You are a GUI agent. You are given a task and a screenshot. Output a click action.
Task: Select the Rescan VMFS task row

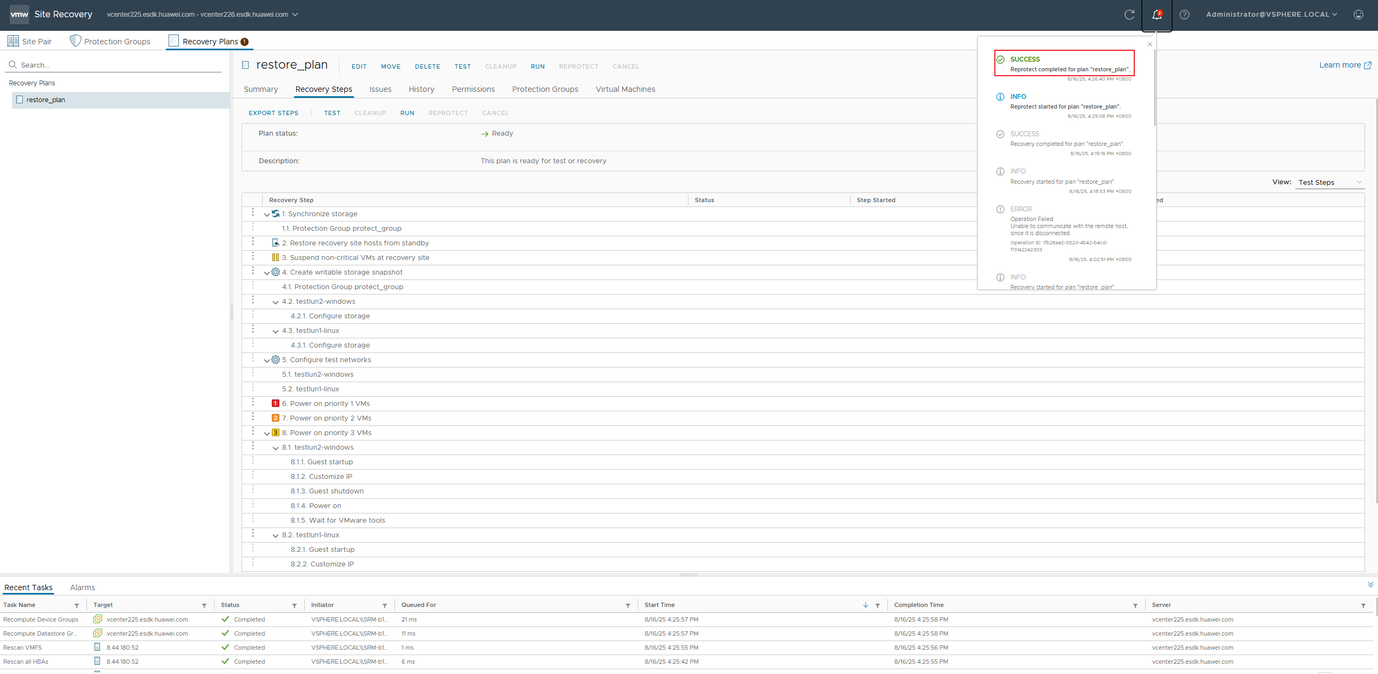coord(687,648)
